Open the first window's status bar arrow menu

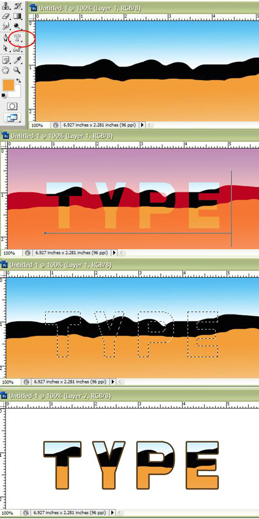(142, 125)
